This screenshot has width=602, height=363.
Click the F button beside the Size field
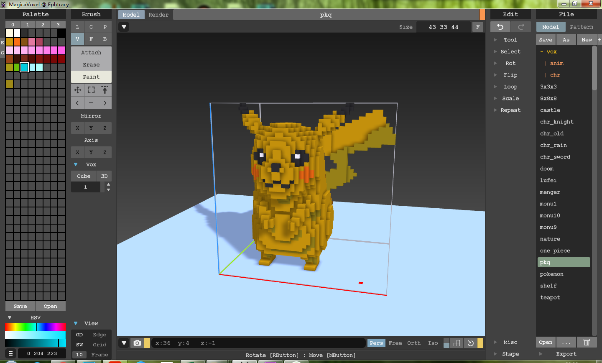coord(478,27)
